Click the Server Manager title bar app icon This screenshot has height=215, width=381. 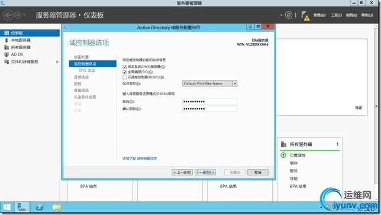(x=2, y=3)
